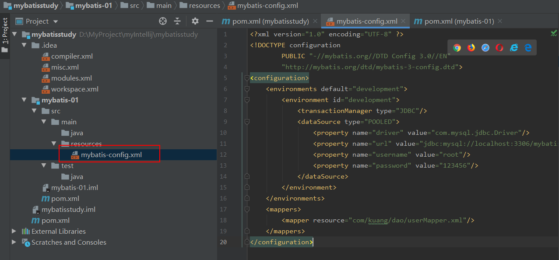Expand Scratches and Consoles node

14,242
